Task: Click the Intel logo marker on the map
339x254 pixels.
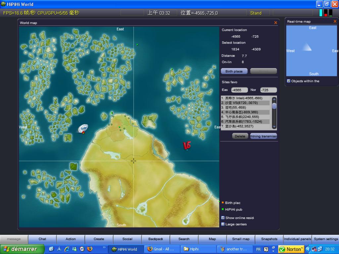Action: [x=83, y=129]
